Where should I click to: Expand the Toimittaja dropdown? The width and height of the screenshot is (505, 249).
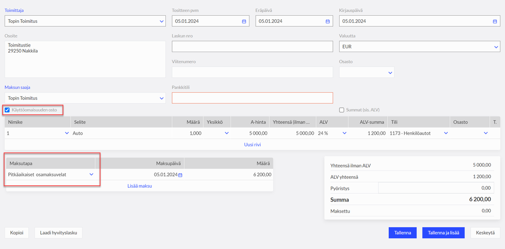click(x=161, y=21)
